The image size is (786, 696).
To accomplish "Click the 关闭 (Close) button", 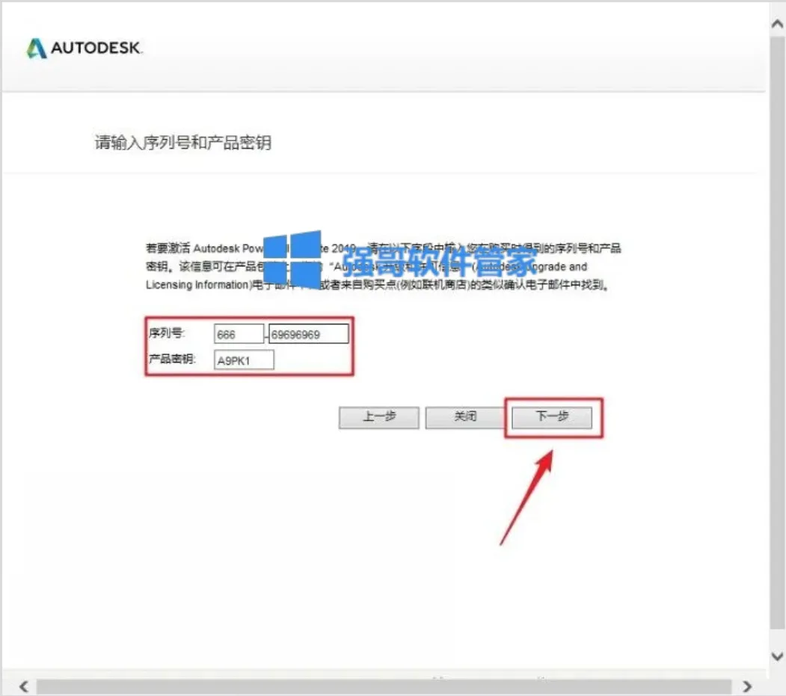I will pyautogui.click(x=464, y=417).
